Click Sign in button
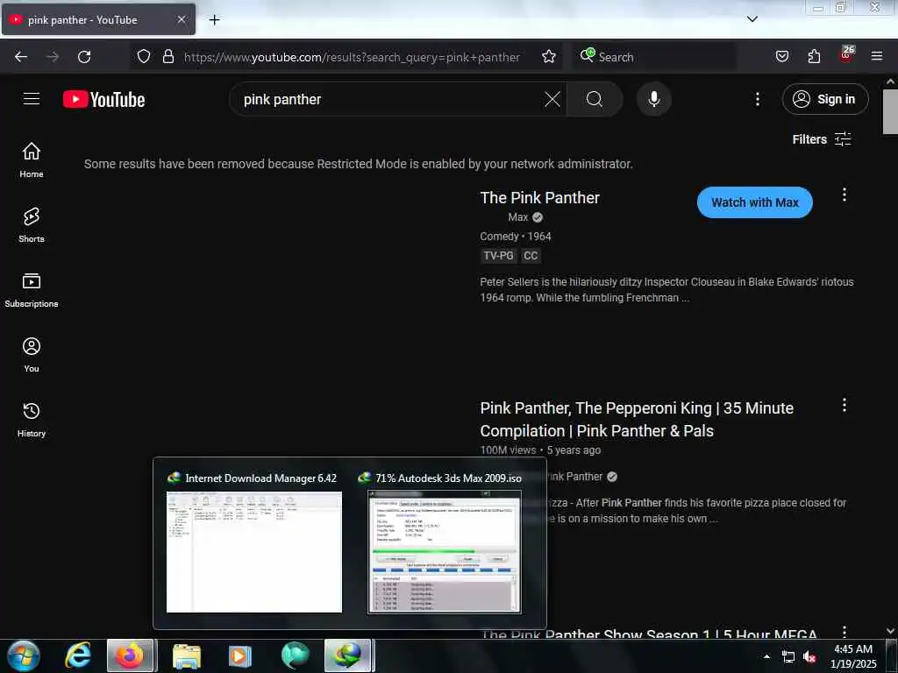This screenshot has width=898, height=673. pos(824,100)
